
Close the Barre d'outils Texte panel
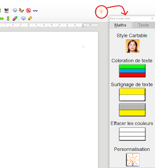point(152,18)
